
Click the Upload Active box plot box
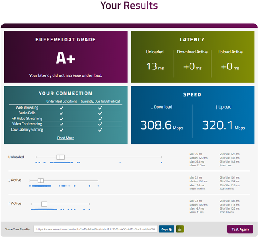tap(44, 204)
